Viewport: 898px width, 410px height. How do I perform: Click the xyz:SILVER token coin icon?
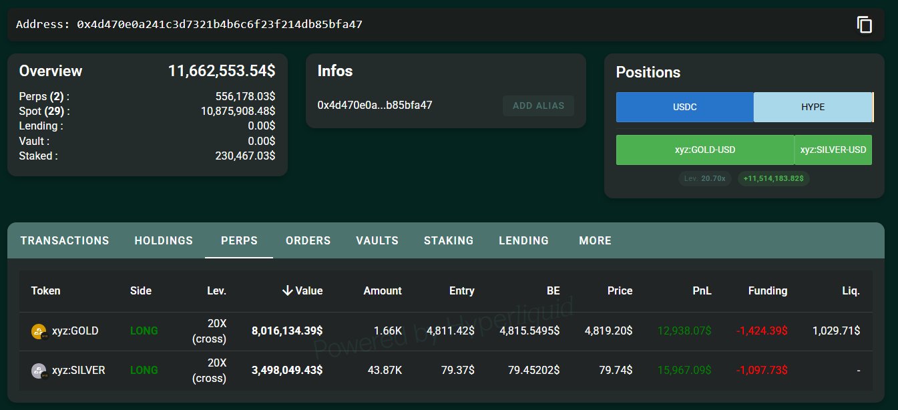39,371
